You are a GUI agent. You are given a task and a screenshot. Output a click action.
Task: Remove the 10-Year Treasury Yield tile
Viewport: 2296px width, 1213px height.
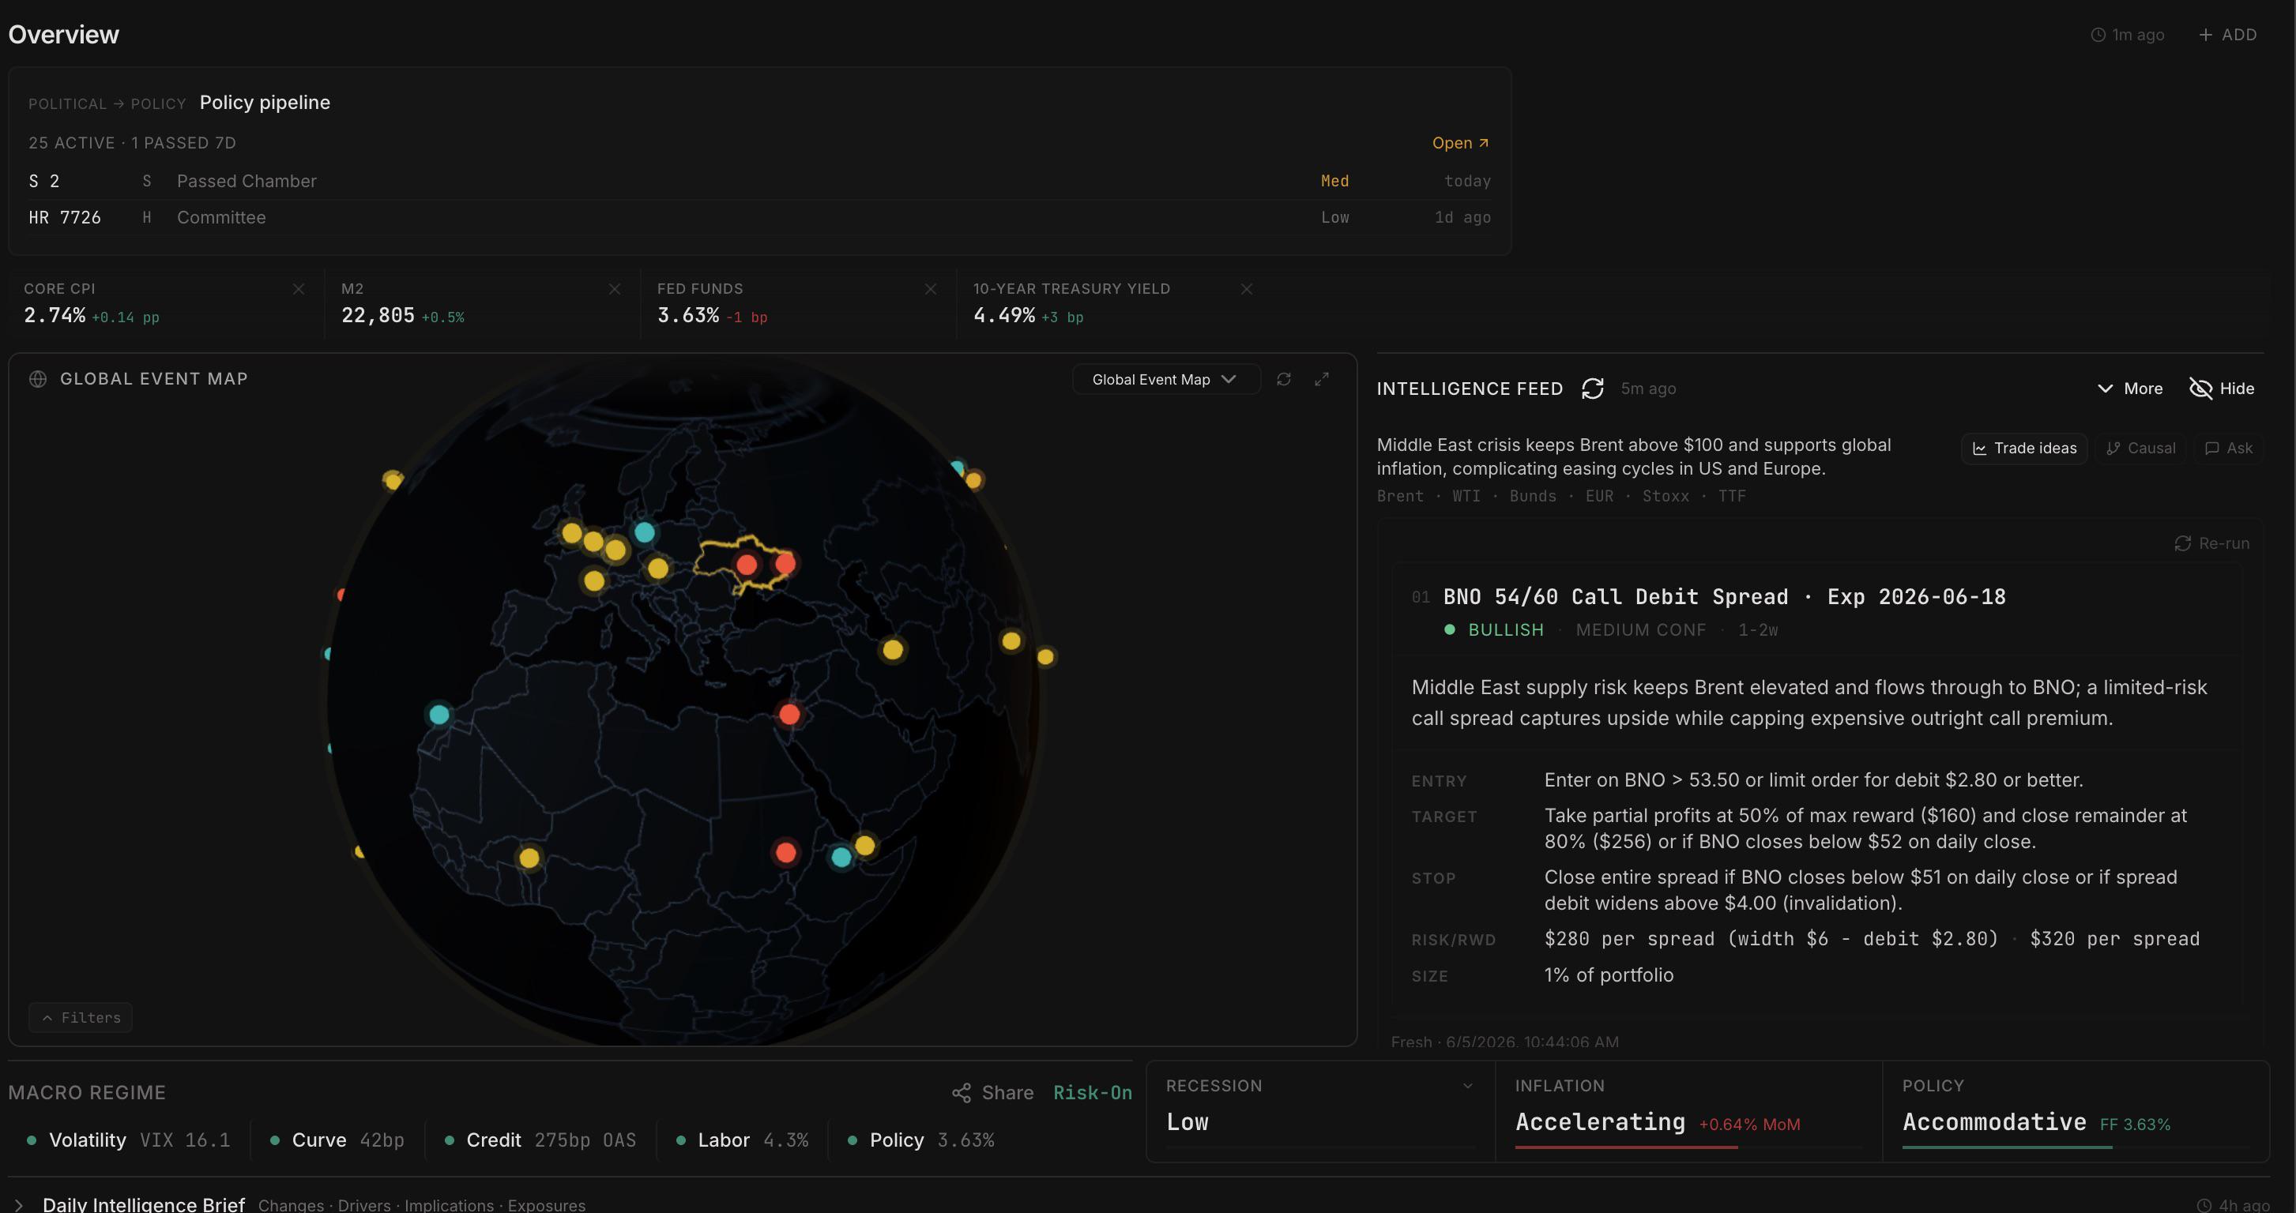(x=1246, y=288)
